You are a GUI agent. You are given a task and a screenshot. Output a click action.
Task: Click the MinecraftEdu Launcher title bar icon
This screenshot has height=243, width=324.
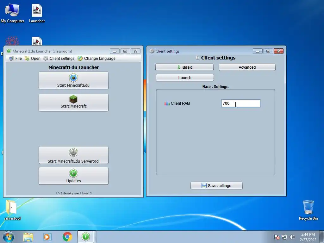[9, 51]
